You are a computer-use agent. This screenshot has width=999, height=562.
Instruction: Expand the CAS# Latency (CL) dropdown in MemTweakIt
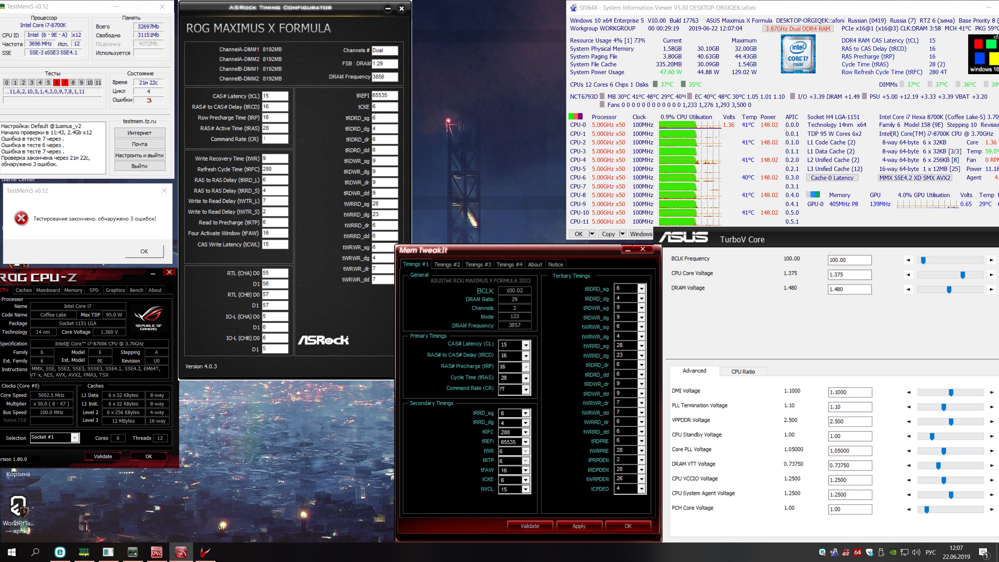[526, 345]
